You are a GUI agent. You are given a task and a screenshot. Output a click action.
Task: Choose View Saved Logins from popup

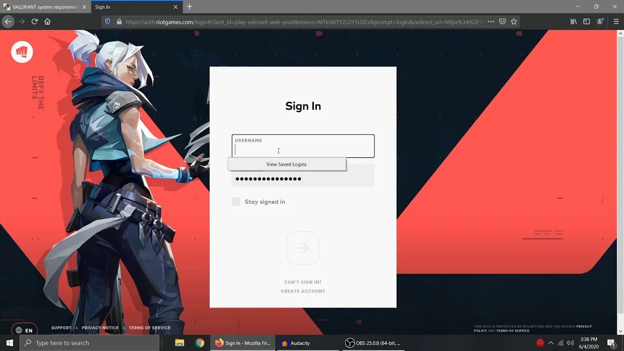(287, 164)
